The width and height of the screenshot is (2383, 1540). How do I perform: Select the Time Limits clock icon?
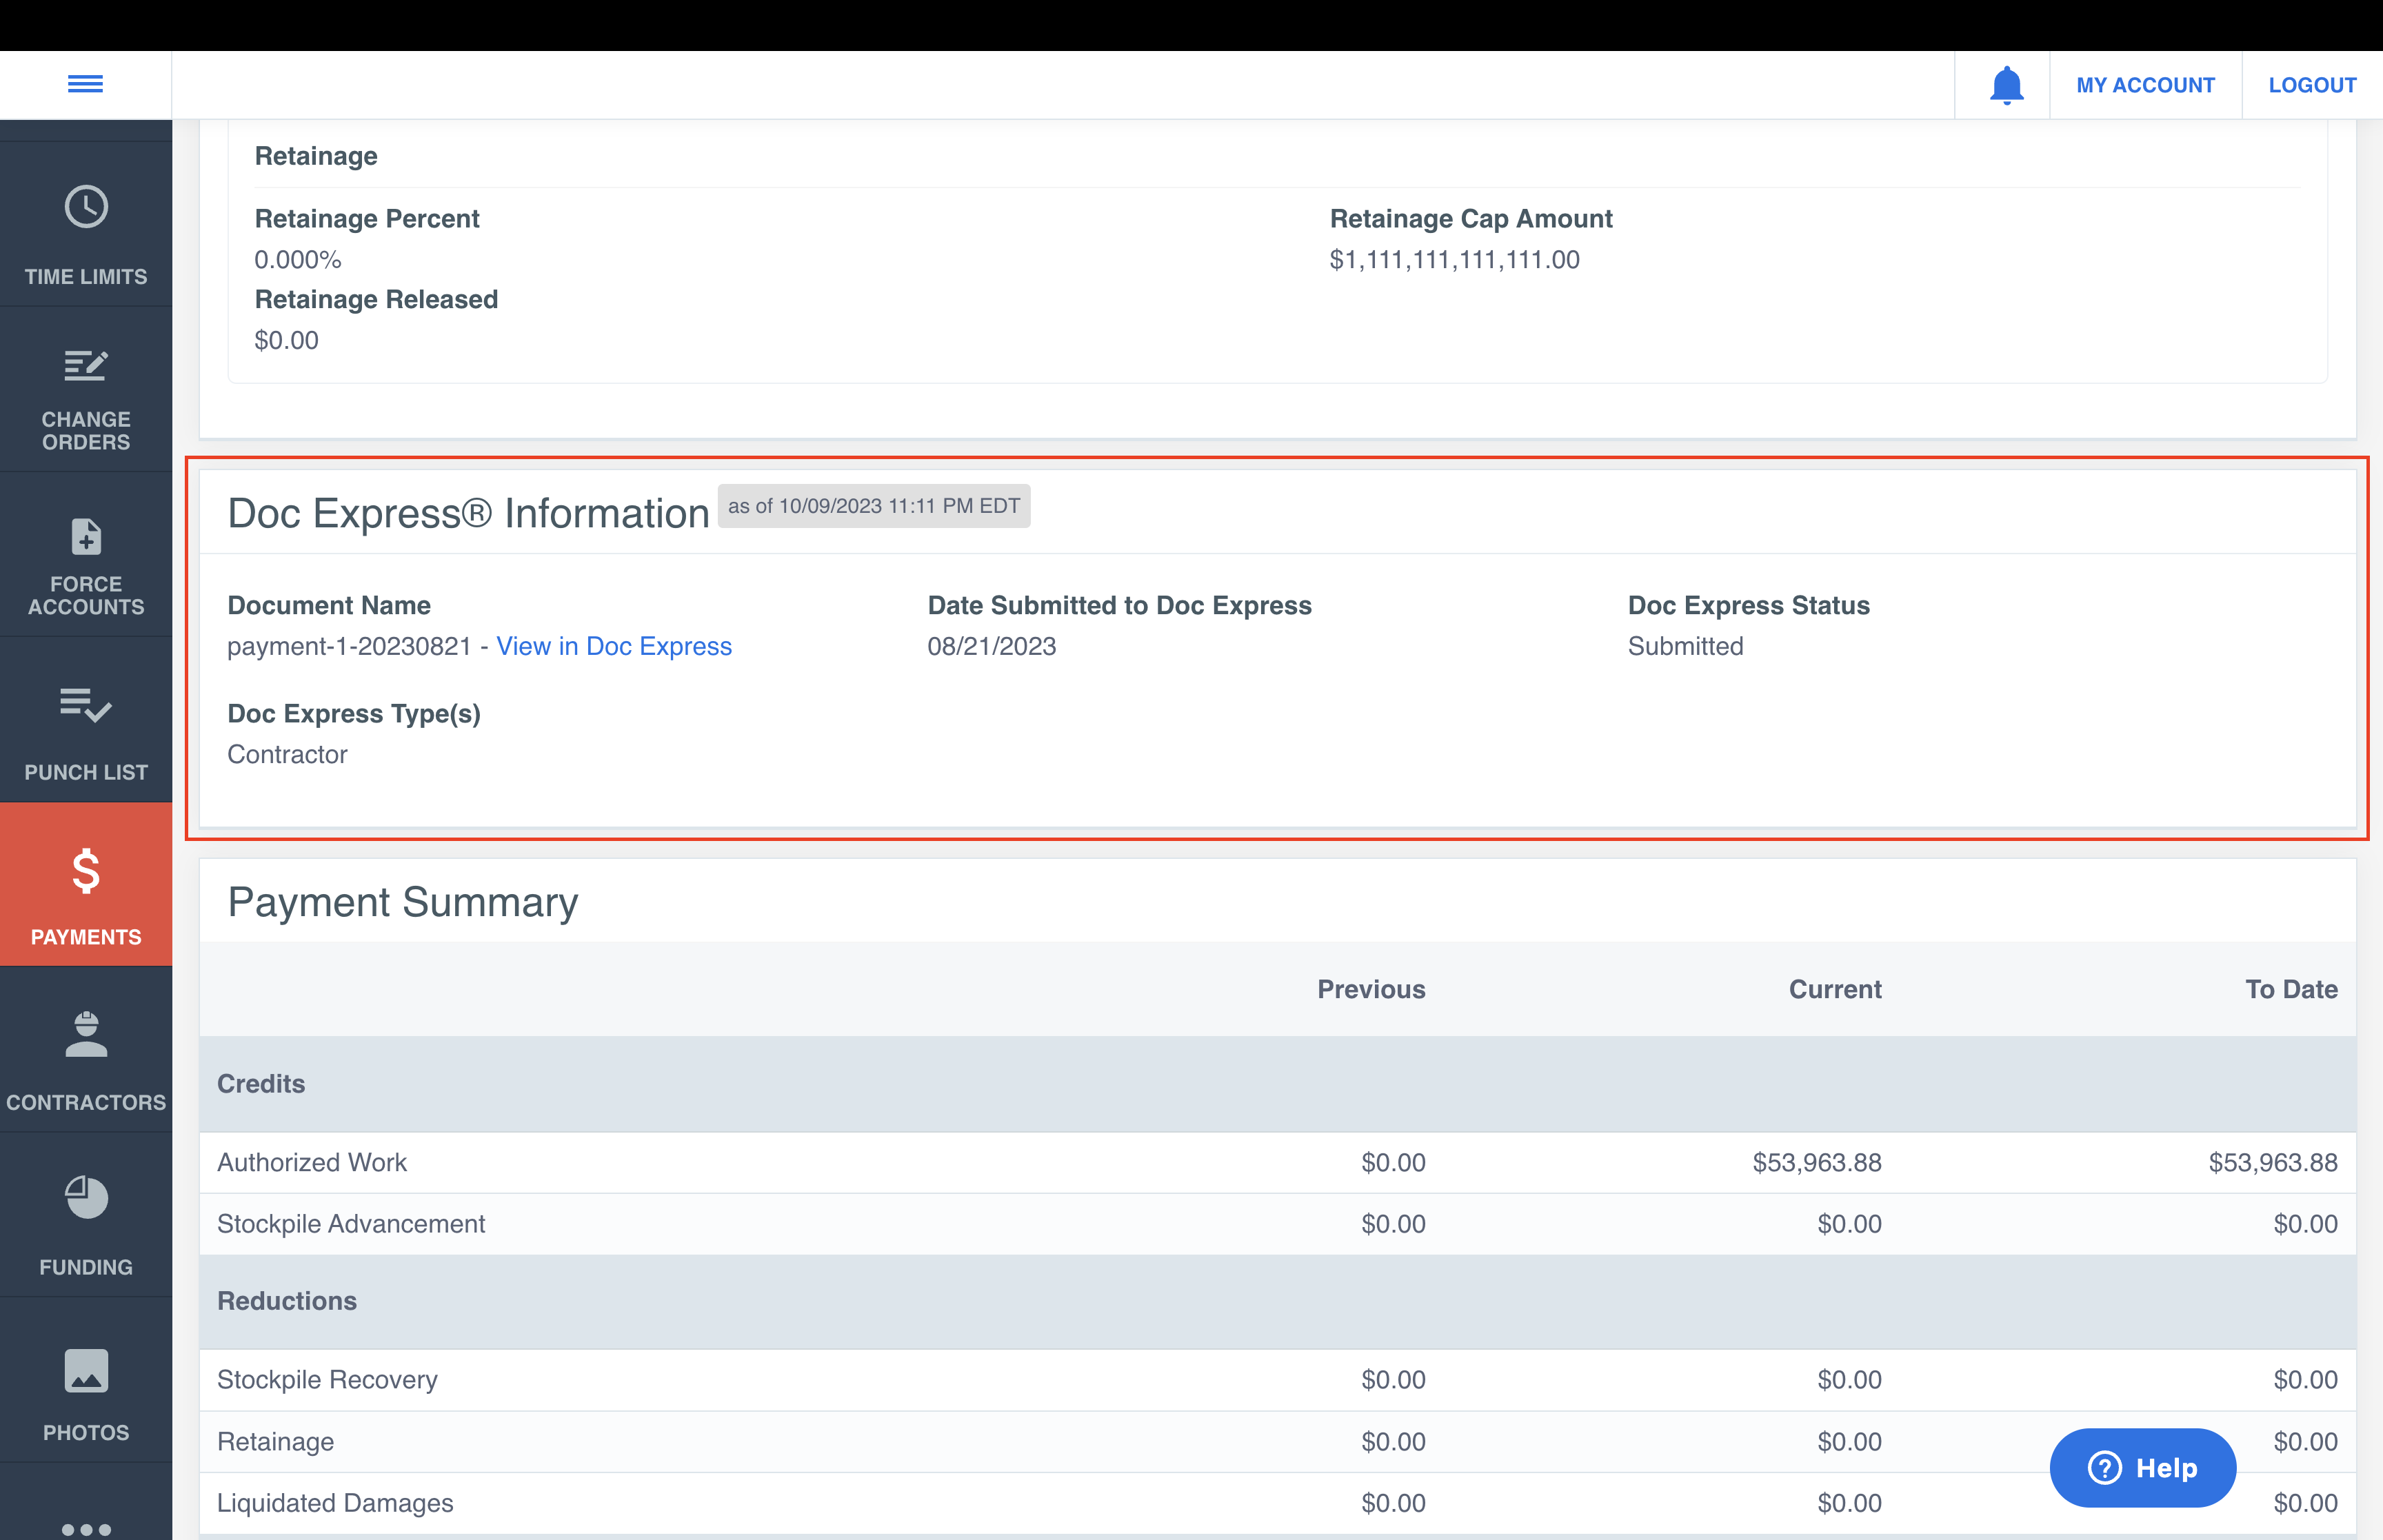86,207
